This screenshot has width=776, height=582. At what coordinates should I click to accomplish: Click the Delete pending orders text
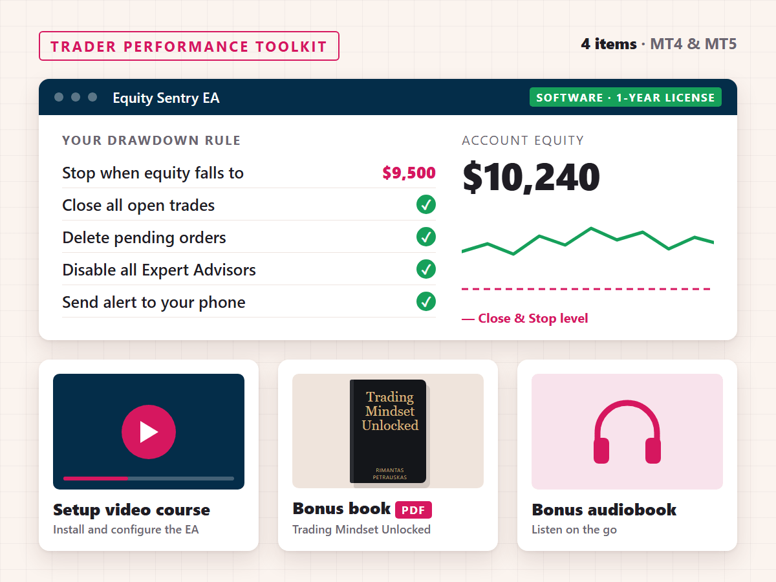click(144, 237)
